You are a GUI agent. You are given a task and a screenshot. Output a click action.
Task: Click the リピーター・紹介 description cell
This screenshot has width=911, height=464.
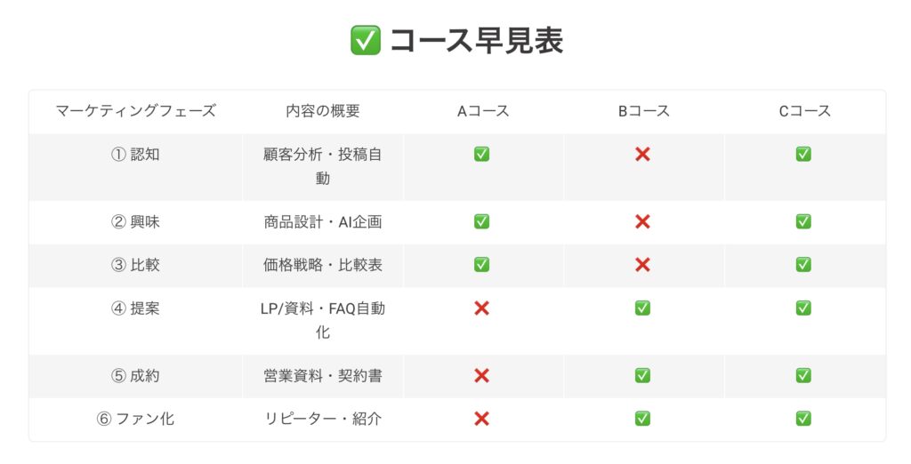coord(323,419)
